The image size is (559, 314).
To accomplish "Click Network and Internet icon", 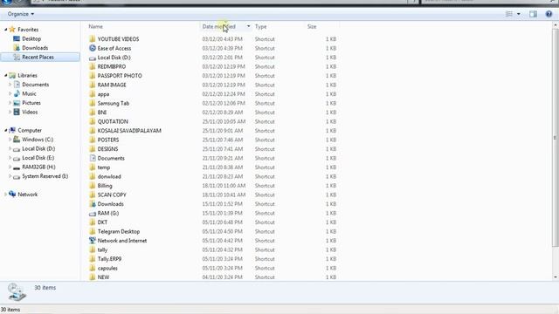I will 93,241.
